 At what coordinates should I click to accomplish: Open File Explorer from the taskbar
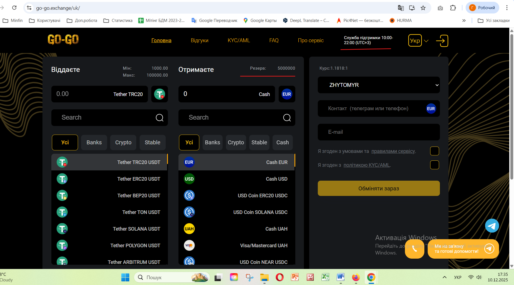pyautogui.click(x=264, y=277)
